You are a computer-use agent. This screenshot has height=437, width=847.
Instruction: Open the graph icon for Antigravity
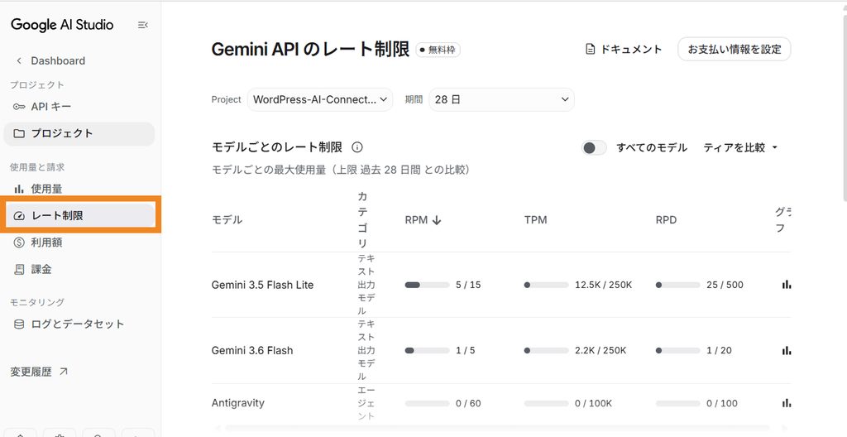pyautogui.click(x=786, y=403)
